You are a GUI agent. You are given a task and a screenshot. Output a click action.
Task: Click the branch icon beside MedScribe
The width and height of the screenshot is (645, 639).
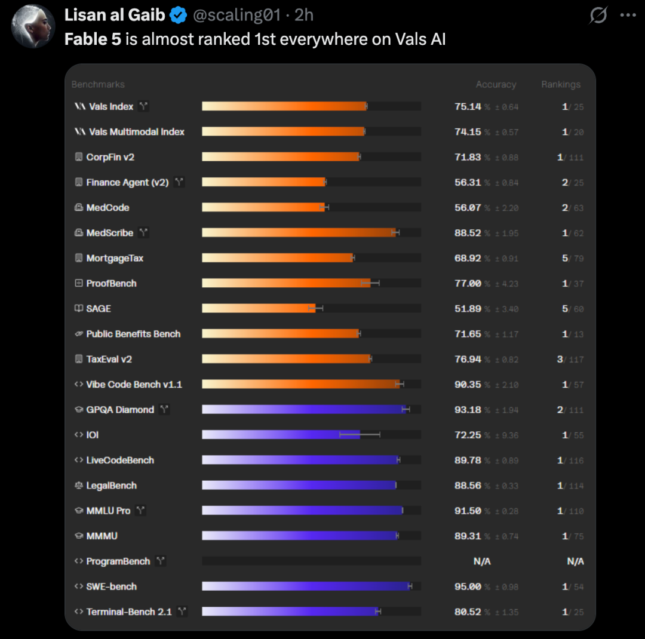coord(143,232)
